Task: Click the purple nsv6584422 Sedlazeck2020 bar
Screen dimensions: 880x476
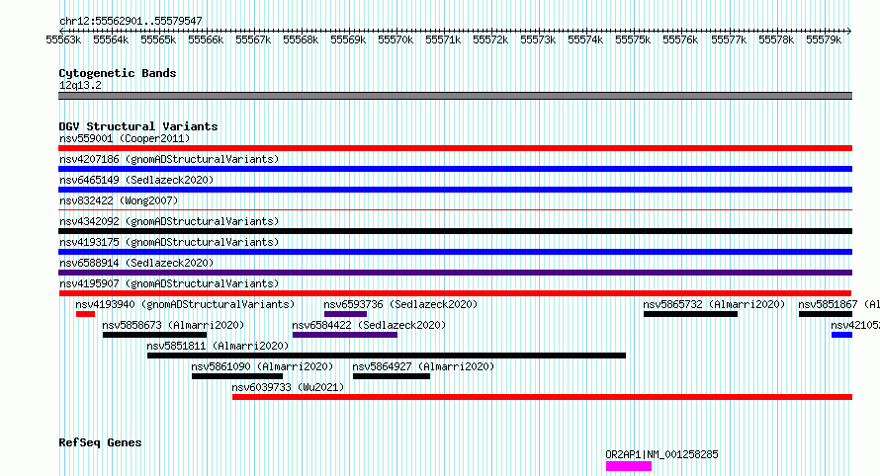Action: click(x=345, y=335)
